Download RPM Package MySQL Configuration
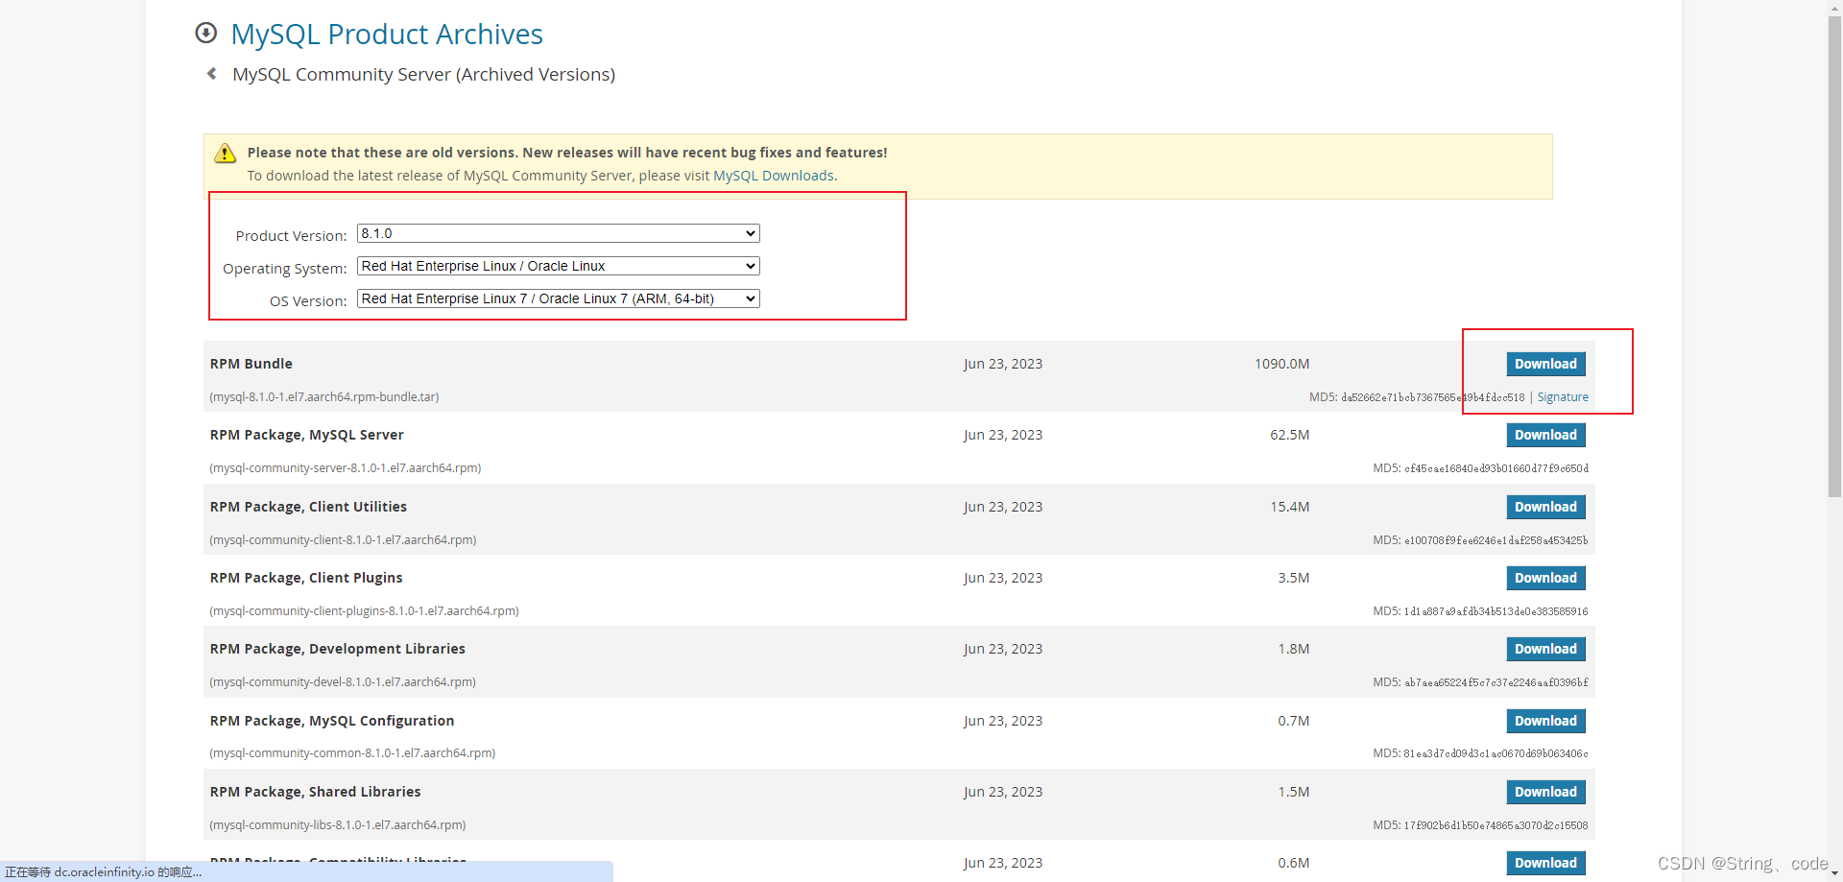Image resolution: width=1843 pixels, height=882 pixels. point(1545,721)
